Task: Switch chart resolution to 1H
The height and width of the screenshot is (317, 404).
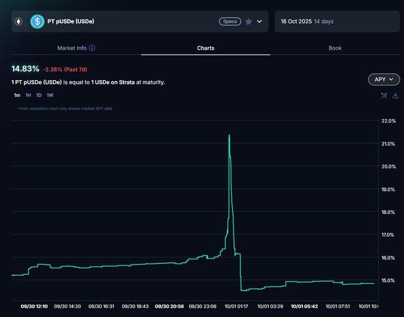Action: pyautogui.click(x=28, y=95)
